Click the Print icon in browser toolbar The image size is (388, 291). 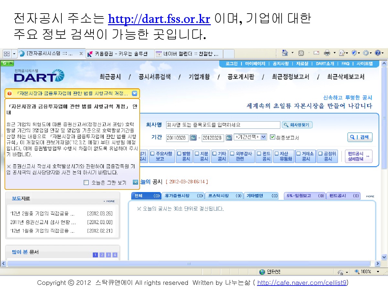coord(327,53)
